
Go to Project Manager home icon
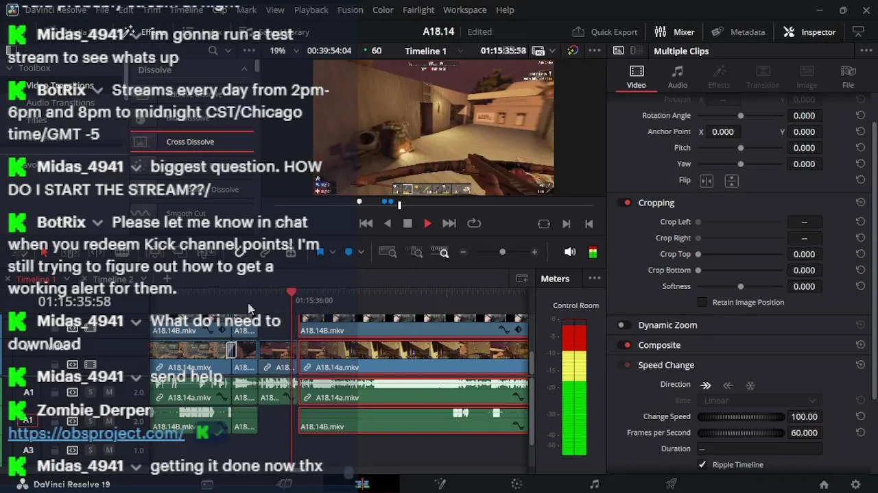(824, 484)
